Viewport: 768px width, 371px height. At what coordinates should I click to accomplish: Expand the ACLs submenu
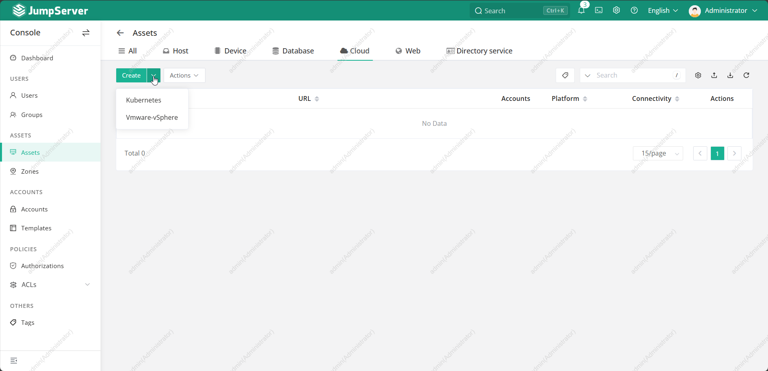click(x=87, y=285)
